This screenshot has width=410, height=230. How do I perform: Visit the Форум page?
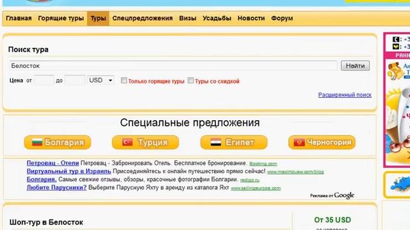(282, 19)
